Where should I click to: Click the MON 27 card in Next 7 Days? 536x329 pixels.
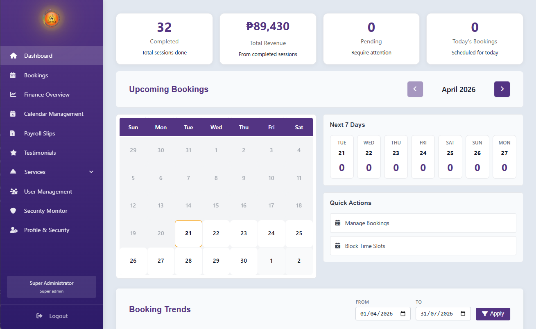[x=504, y=157]
